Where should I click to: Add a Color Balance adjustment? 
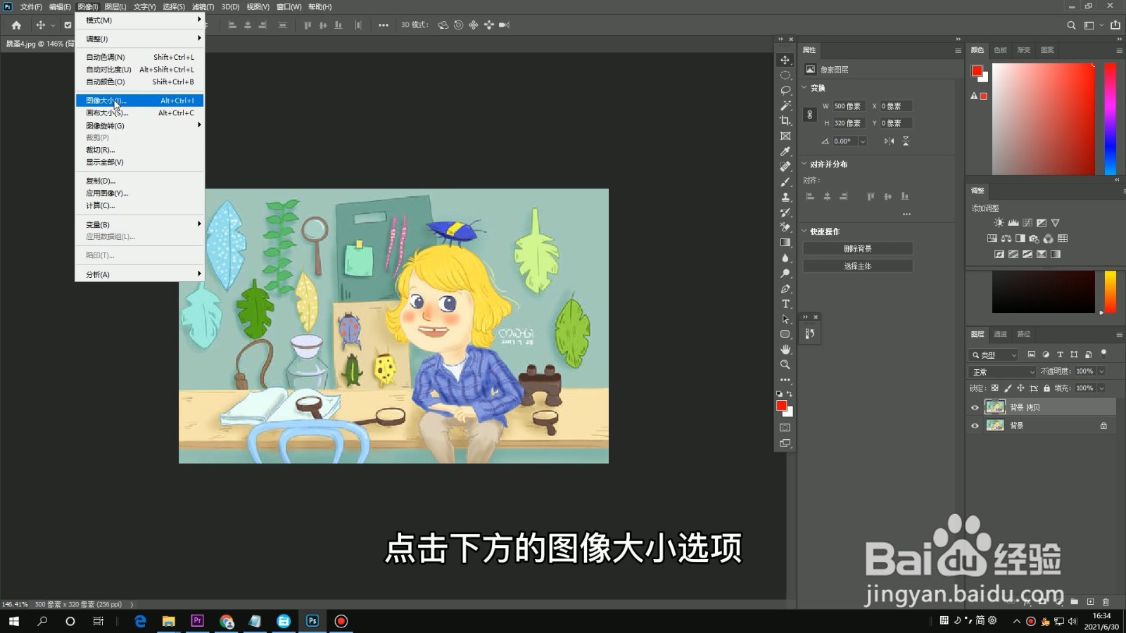click(x=1006, y=238)
